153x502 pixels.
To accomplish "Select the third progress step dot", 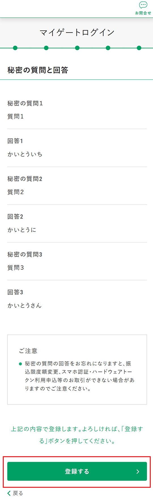I will click(x=77, y=48).
